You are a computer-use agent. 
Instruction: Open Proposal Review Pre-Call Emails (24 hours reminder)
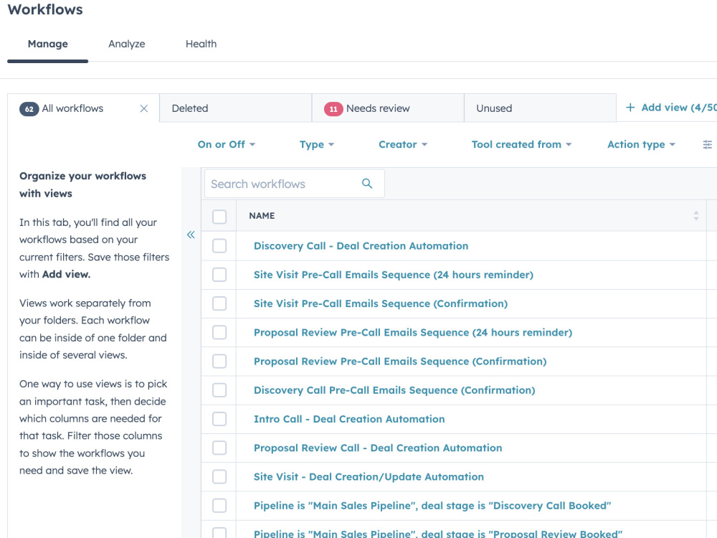click(x=413, y=332)
